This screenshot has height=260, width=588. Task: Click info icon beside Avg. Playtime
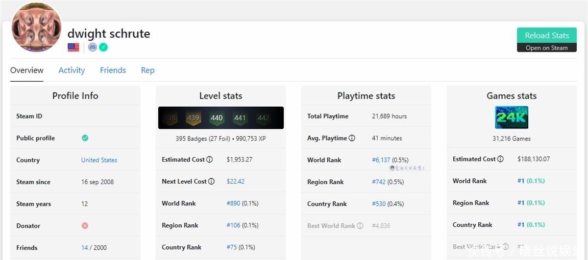pyautogui.click(x=352, y=138)
